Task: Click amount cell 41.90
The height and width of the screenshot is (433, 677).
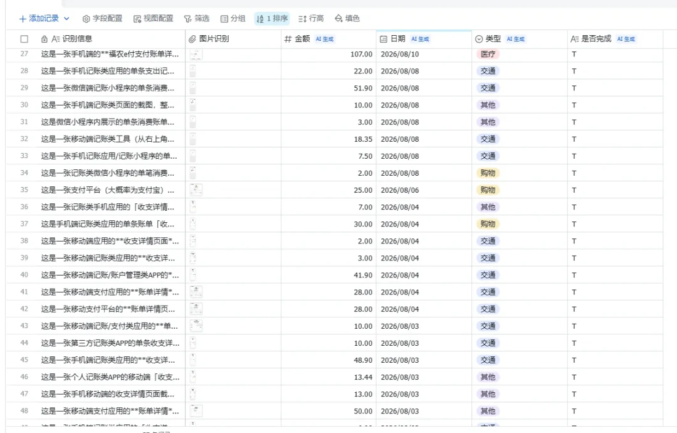Action: [328, 275]
